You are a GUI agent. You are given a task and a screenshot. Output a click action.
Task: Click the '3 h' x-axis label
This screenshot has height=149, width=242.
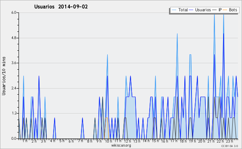tap(44, 141)
